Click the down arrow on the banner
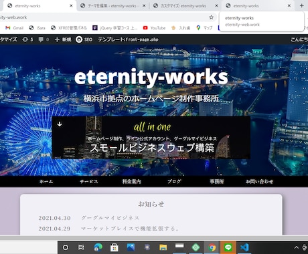This screenshot has width=308, height=254. click(60, 124)
